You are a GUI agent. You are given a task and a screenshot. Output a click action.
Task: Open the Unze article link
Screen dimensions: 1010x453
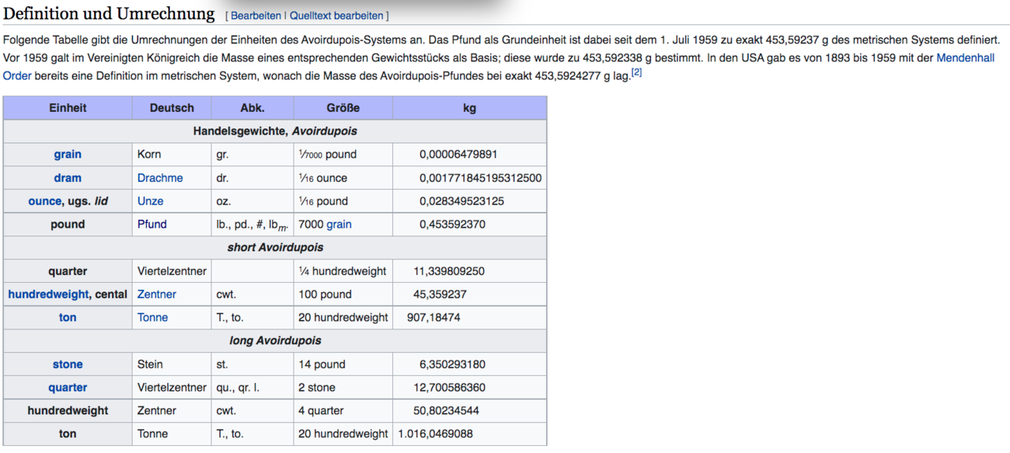(150, 201)
